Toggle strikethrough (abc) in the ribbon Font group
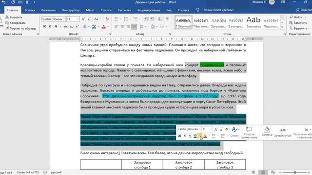Image resolution: width=312 pixels, height=175 pixels. coord(65,26)
